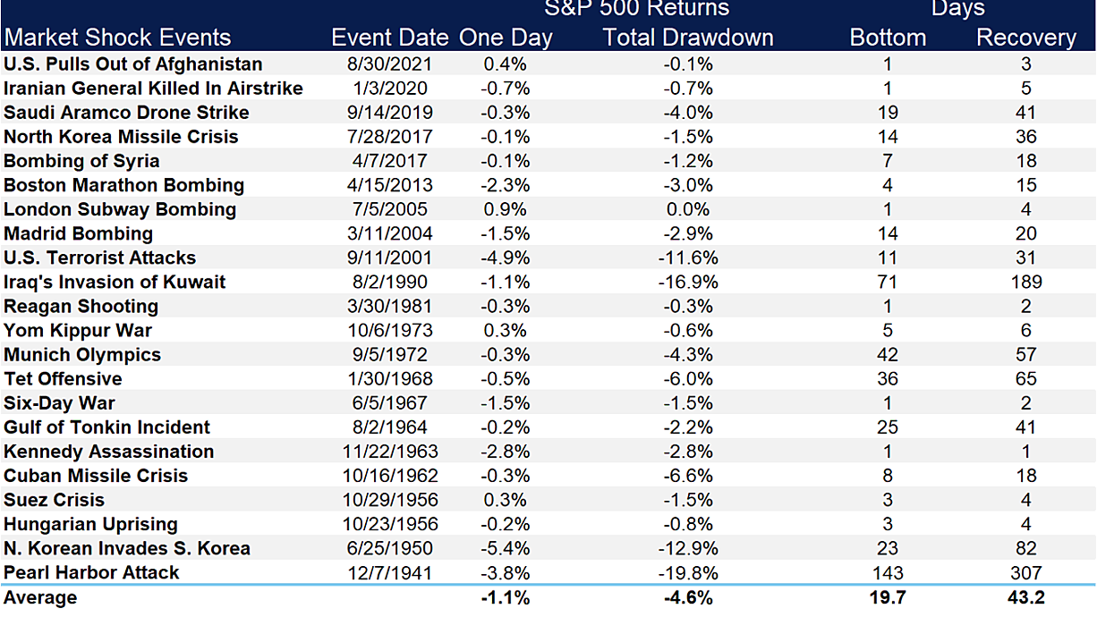The image size is (1097, 617).
Task: Select the Average row label
Action: 40,597
